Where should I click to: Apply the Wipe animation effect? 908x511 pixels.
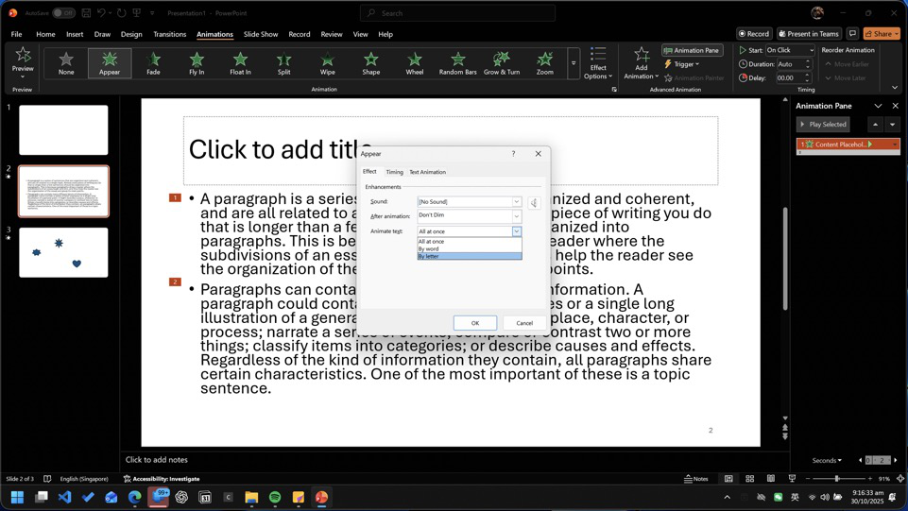coord(327,63)
